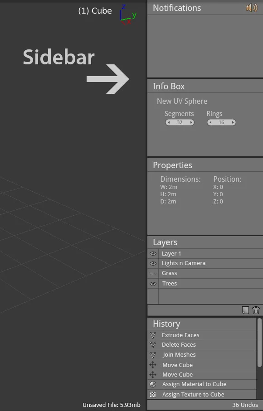The height and width of the screenshot is (411, 263).
Task: Hide the Trees layer using its eye
Action: (x=153, y=284)
